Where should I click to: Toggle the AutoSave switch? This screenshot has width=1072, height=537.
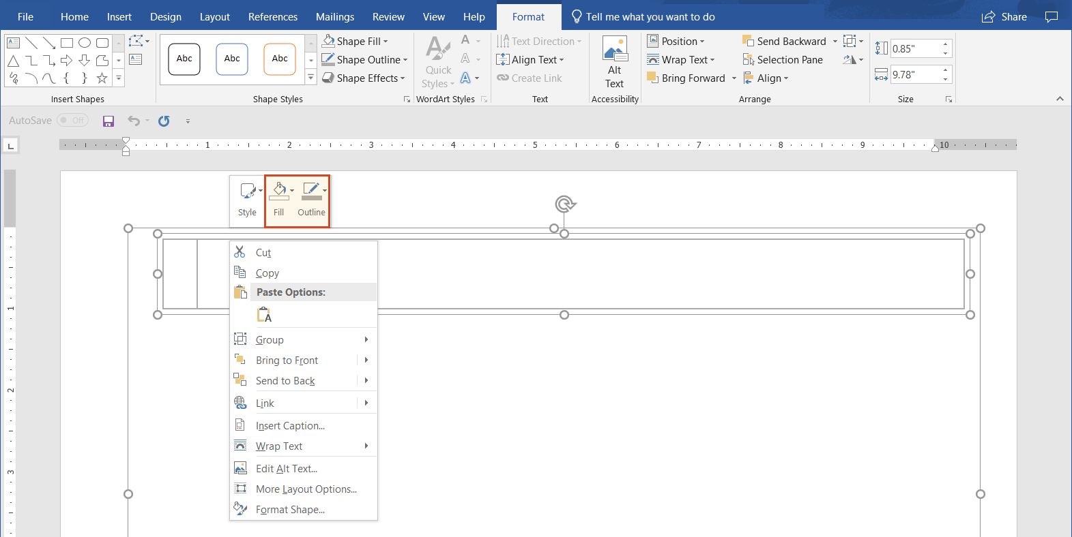pos(72,121)
